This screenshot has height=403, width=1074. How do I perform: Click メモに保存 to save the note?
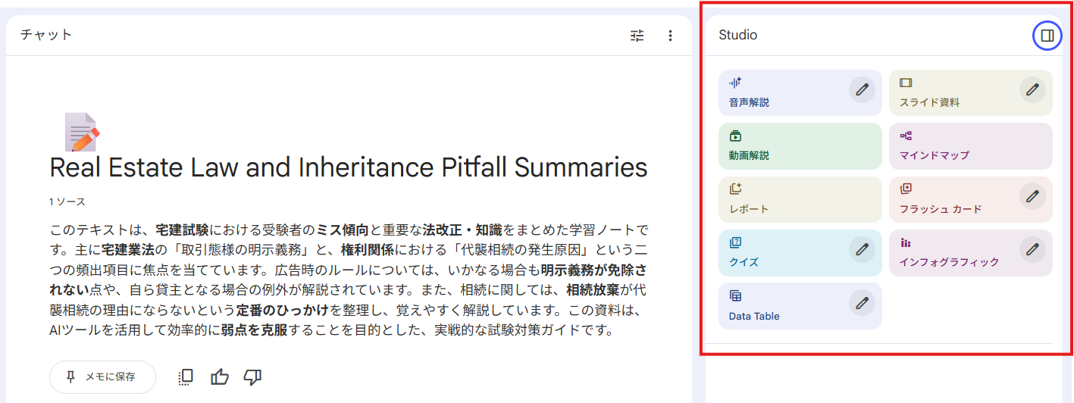[102, 377]
